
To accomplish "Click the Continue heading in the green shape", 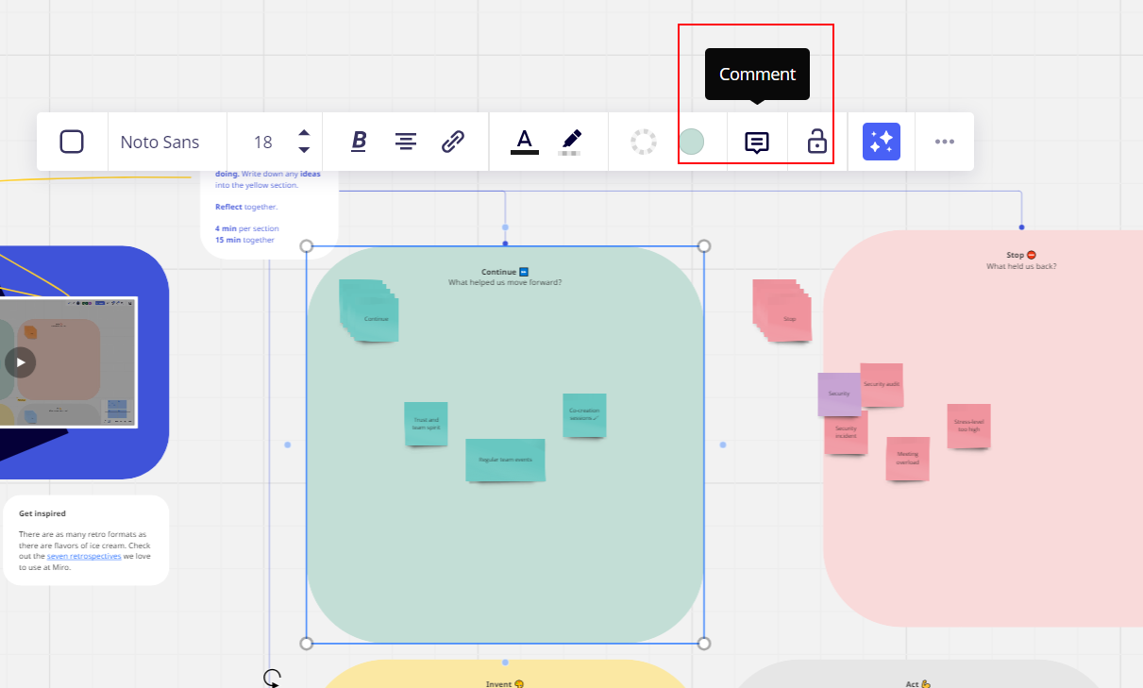I will pyautogui.click(x=504, y=272).
